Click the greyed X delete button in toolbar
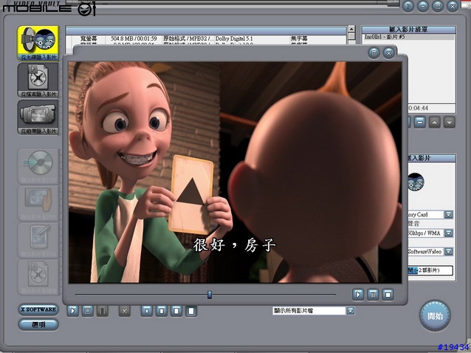471x353 pixels. pyautogui.click(x=124, y=311)
